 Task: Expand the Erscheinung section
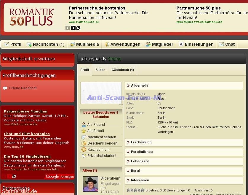141,142
